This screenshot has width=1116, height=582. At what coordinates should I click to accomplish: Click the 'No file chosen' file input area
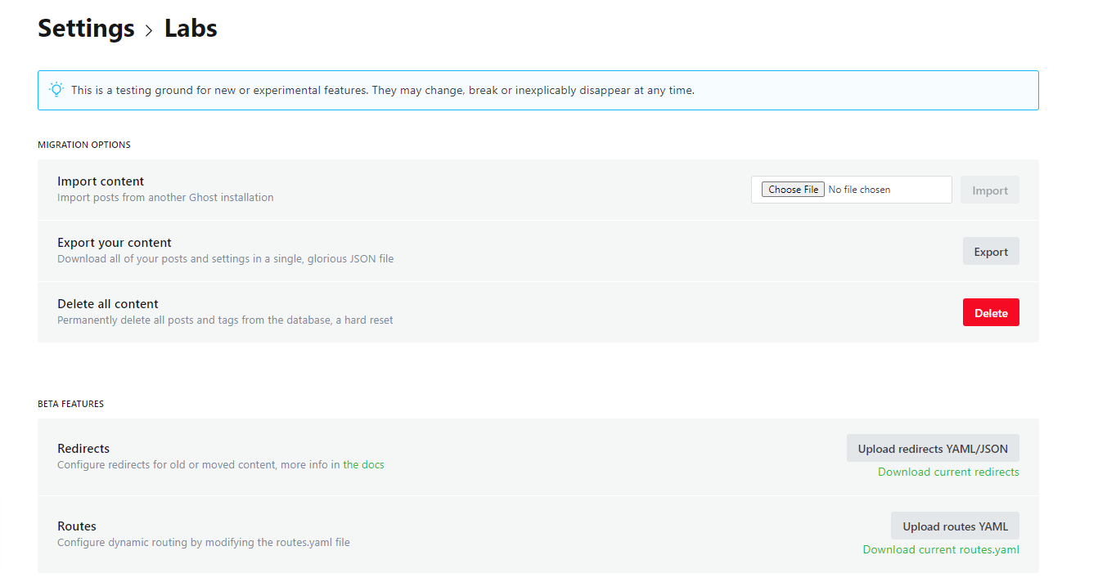859,190
